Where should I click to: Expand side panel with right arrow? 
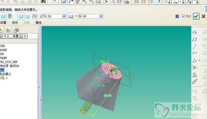[x=41, y=100]
